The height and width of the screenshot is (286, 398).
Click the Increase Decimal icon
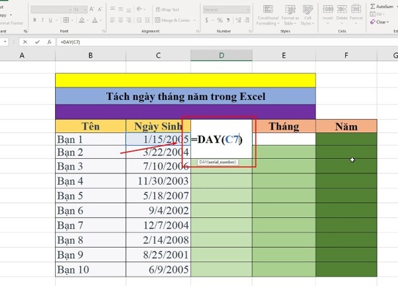pyautogui.click(x=238, y=20)
